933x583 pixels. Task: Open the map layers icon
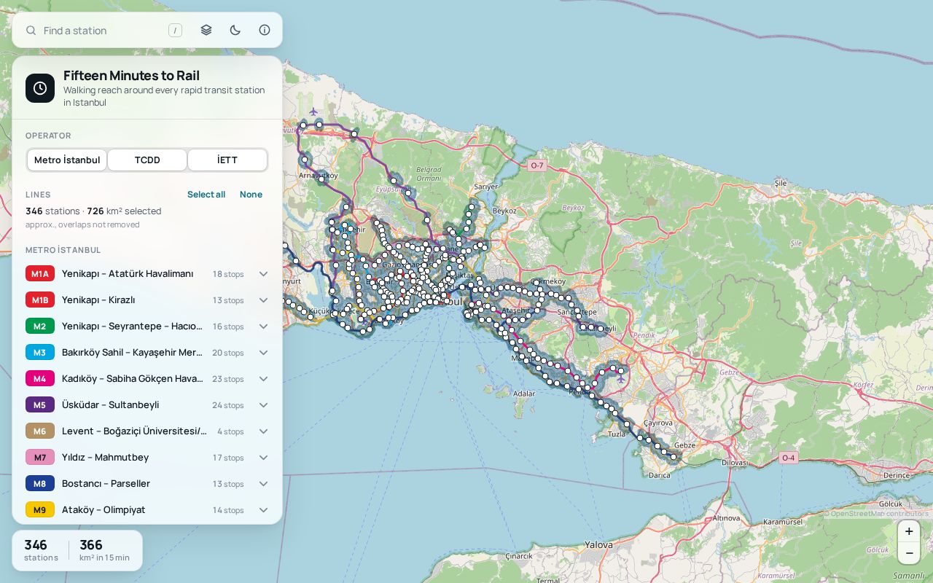[x=206, y=30]
